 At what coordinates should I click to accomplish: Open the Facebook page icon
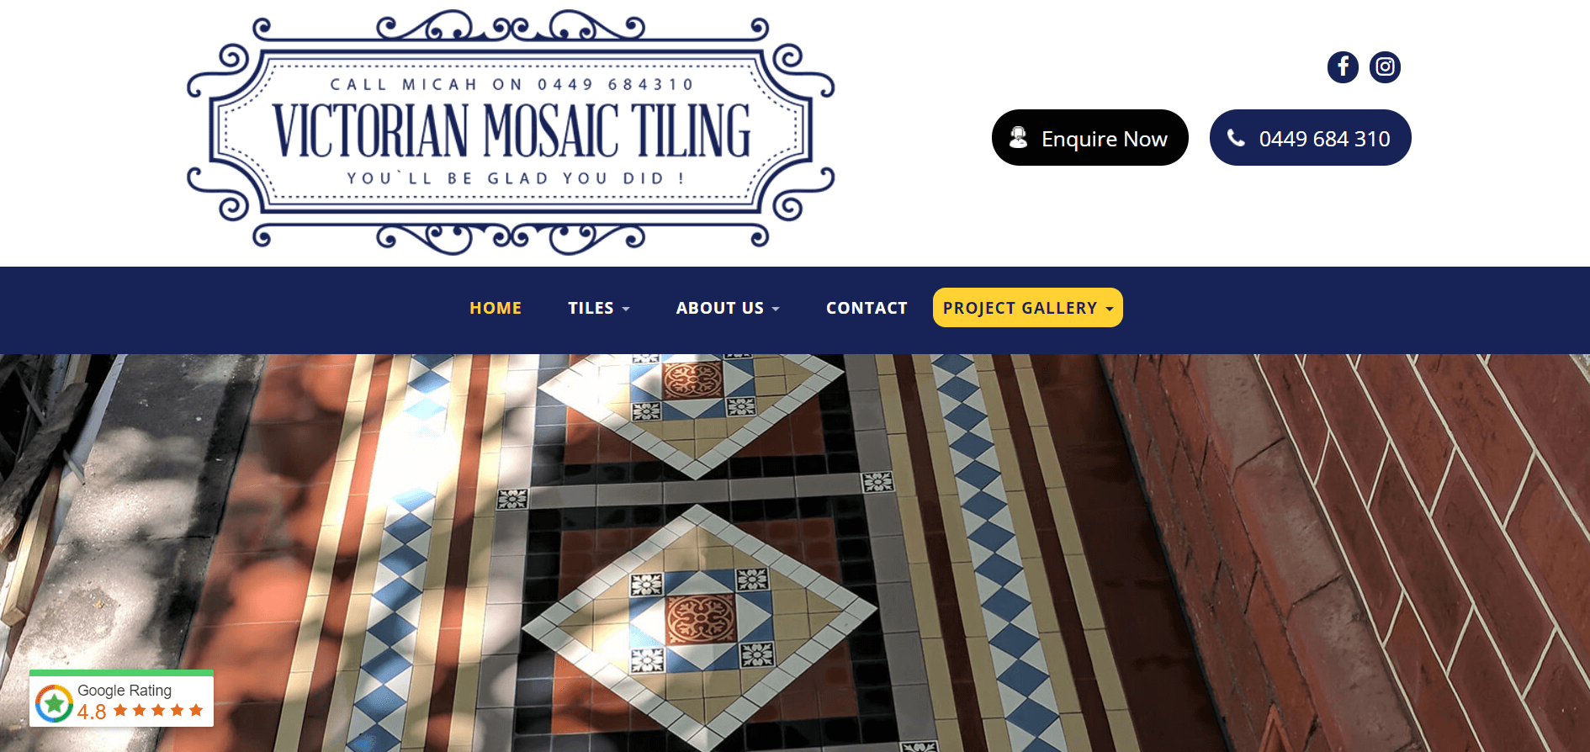click(1343, 67)
